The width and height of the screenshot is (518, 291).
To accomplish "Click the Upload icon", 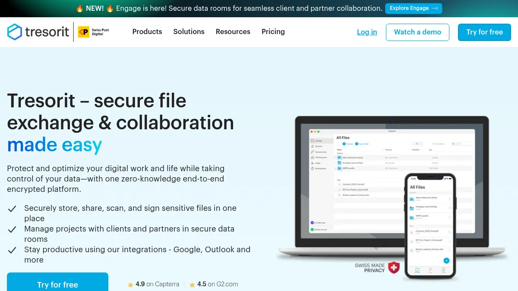I will [344, 144].
